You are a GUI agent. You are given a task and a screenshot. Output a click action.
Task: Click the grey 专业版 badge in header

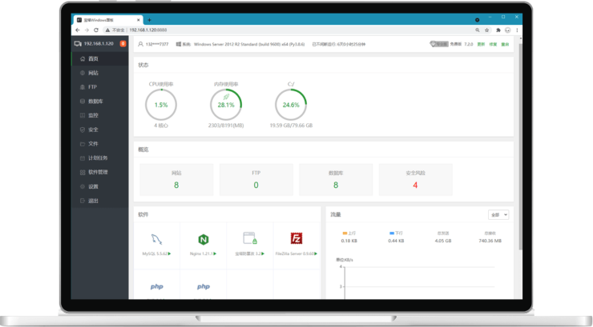click(x=439, y=44)
